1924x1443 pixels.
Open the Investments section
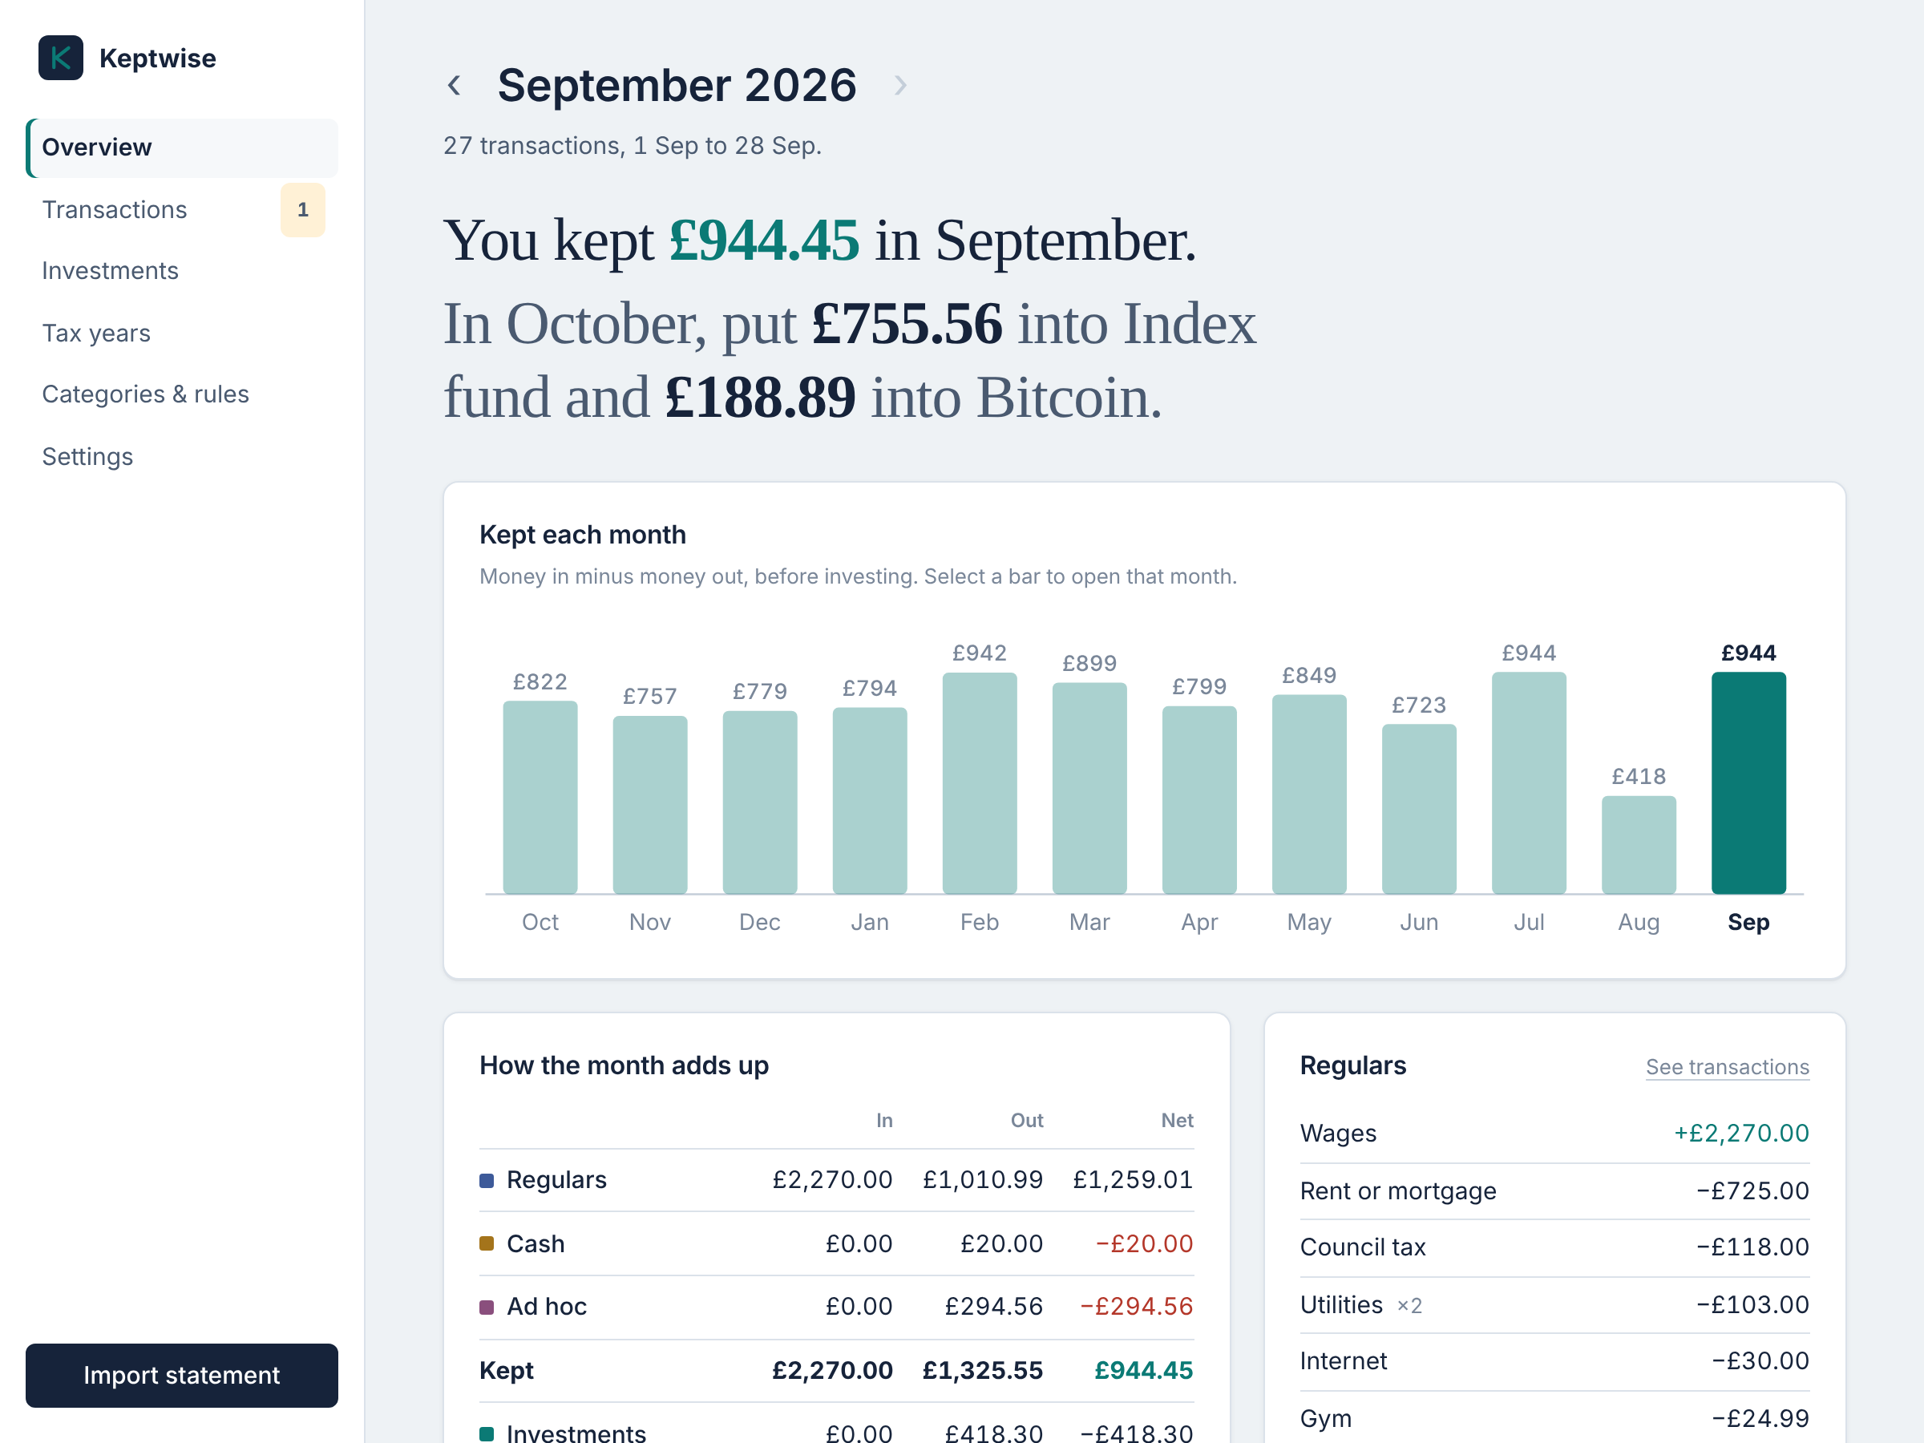tap(182, 272)
